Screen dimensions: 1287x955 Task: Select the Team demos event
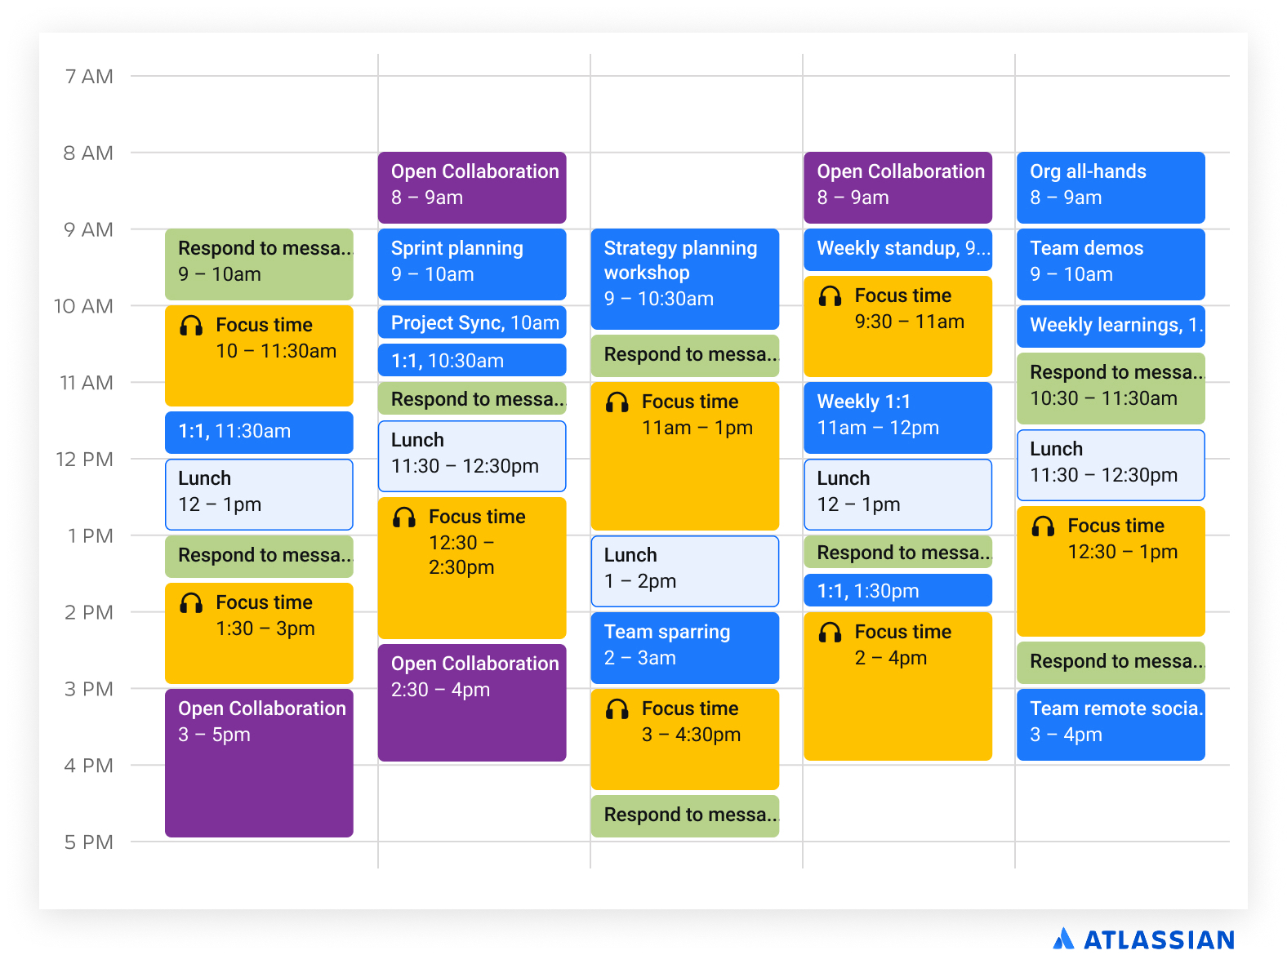pos(1111,263)
